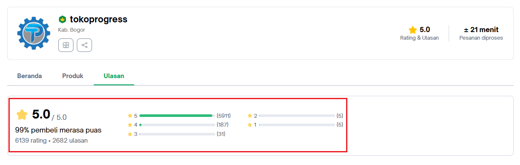The height and width of the screenshot is (165, 520).
Task: Switch to the Produk tab
Action: click(x=73, y=76)
